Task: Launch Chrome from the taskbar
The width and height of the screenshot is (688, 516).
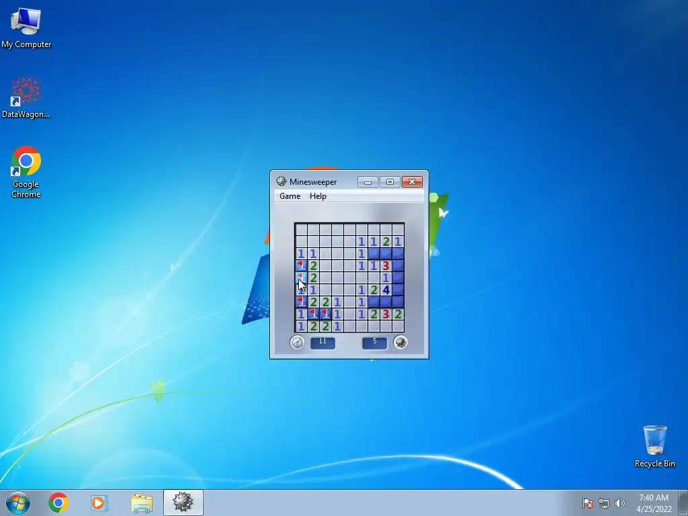Action: tap(58, 503)
